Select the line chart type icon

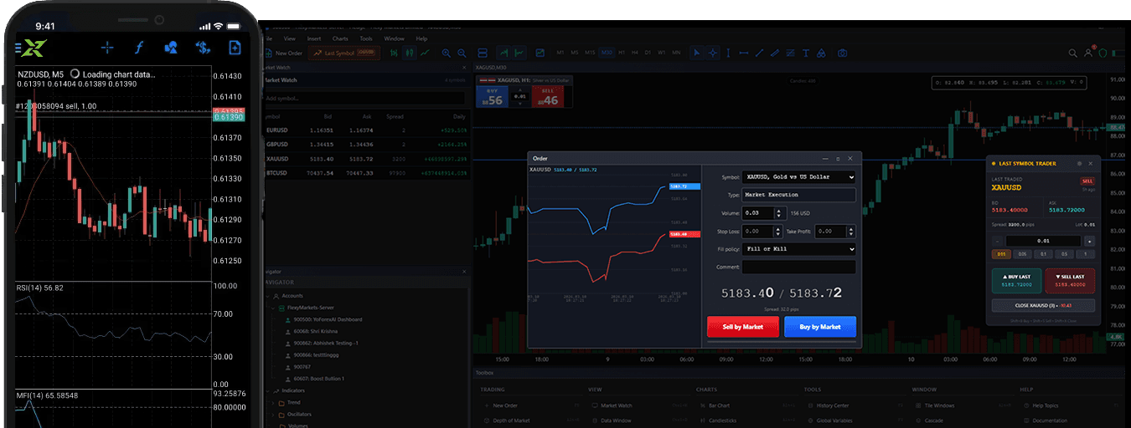(425, 53)
